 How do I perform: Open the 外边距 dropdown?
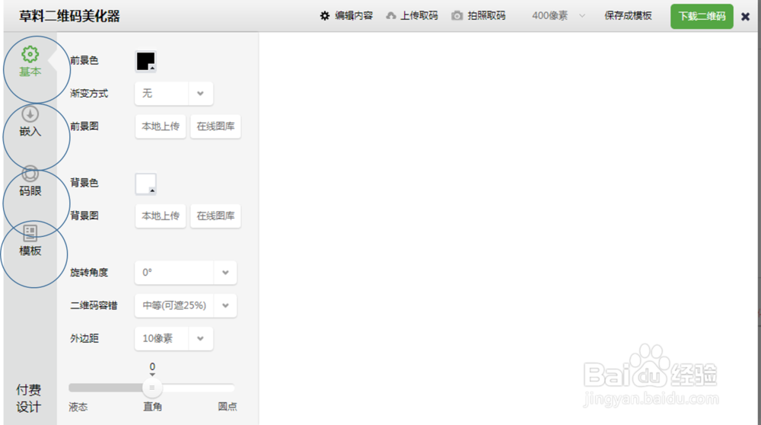[x=174, y=338]
